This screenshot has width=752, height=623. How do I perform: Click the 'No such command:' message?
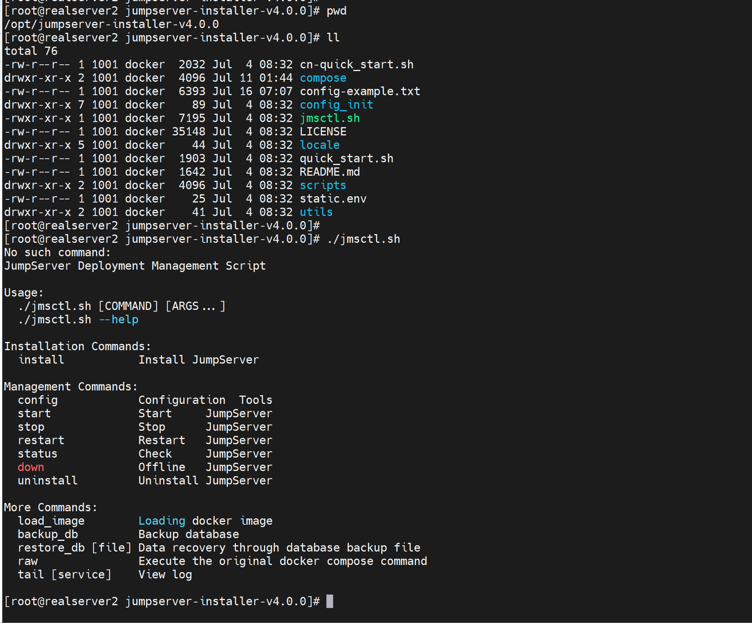pos(57,253)
